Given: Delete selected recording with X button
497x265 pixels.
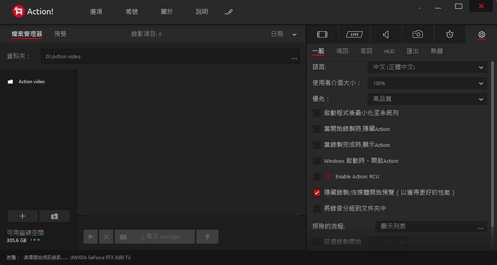Looking at the screenshot, I should click(106, 237).
